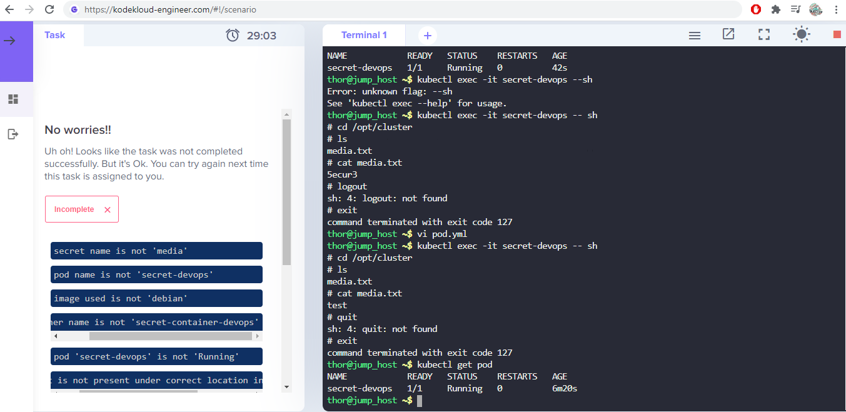
Task: Open the terminal in a new window
Action: coord(728,34)
